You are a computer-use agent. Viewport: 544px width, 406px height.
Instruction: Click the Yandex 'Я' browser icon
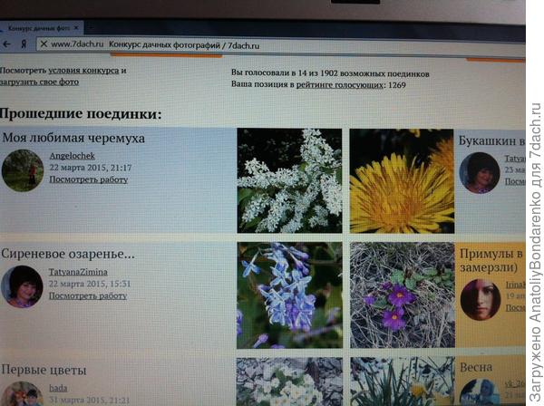(x=23, y=43)
